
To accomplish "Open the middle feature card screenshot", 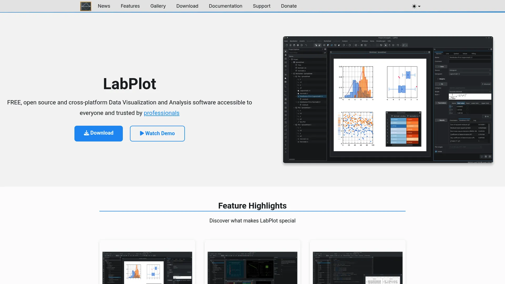I will [252, 268].
